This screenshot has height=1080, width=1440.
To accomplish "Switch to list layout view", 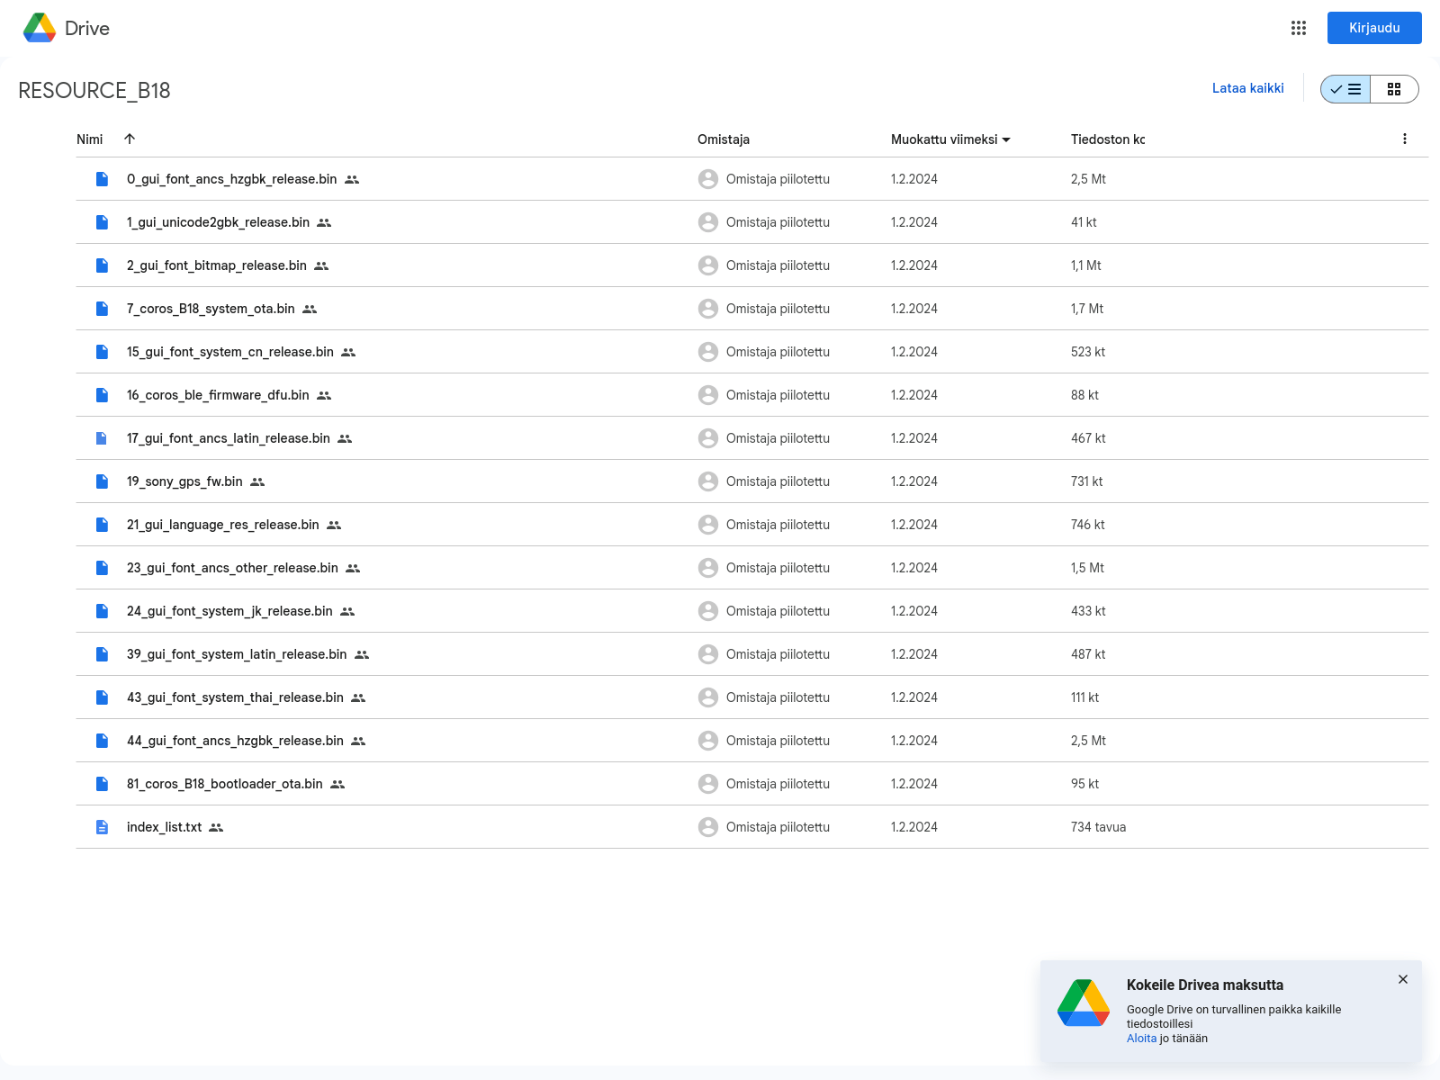I will pos(1345,89).
